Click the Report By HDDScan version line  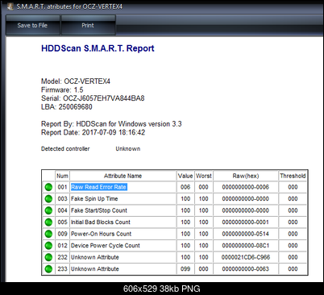111,124
